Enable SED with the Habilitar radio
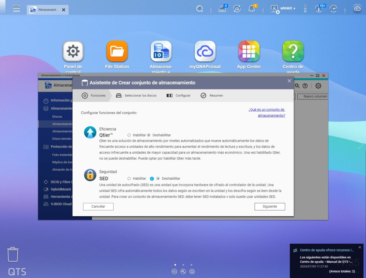The height and width of the screenshot is (278, 366). click(129, 179)
